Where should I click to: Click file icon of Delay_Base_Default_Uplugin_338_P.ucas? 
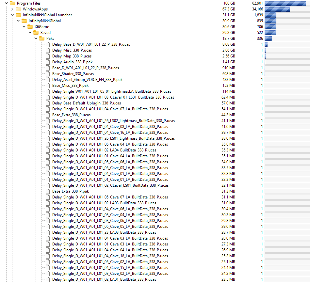point(48,103)
